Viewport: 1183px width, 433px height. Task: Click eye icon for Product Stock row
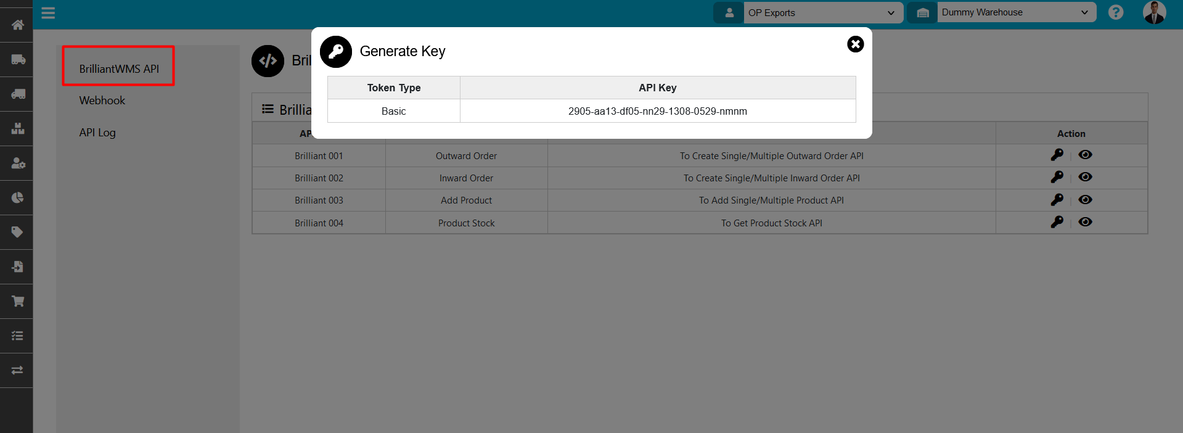coord(1085,222)
